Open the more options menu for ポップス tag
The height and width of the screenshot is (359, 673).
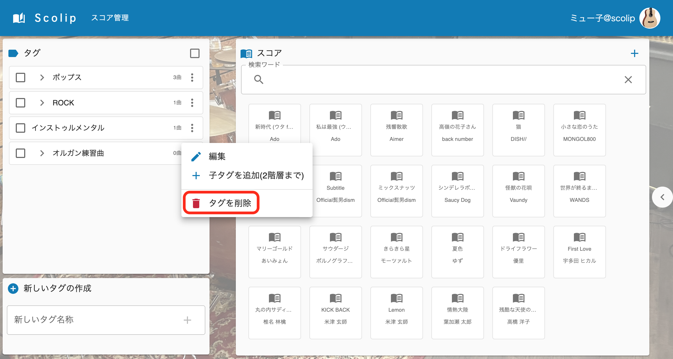192,78
